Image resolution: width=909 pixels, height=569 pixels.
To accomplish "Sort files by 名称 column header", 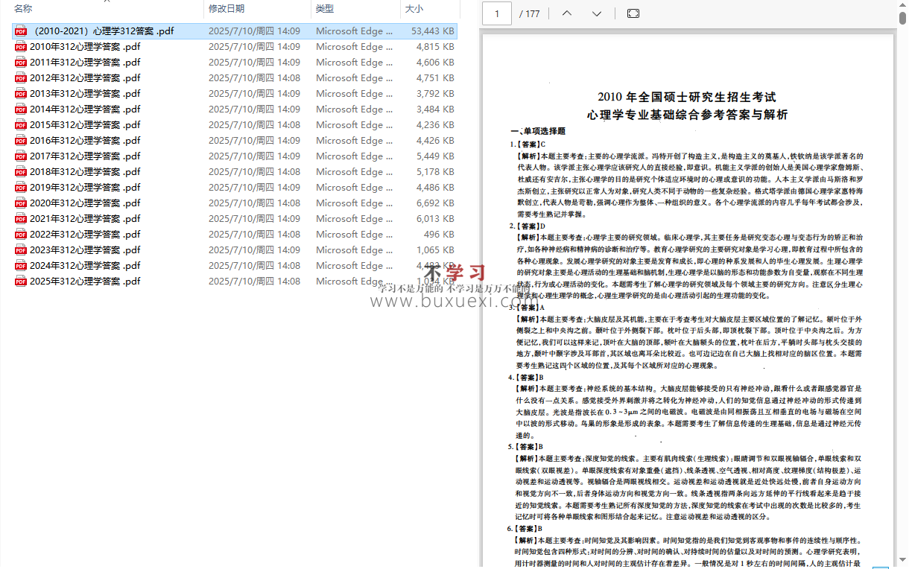I will [x=24, y=8].
